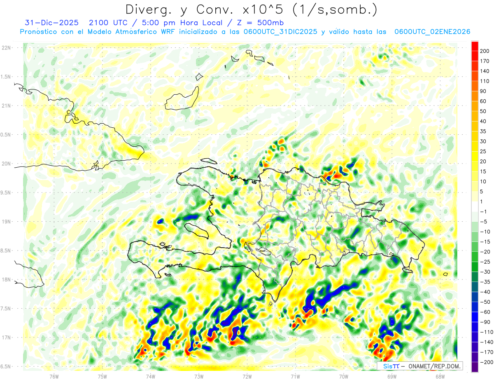Viewport: 494px width, 382px height.
Task: Click the "18N" latitude label
Action: pyautogui.click(x=6, y=280)
